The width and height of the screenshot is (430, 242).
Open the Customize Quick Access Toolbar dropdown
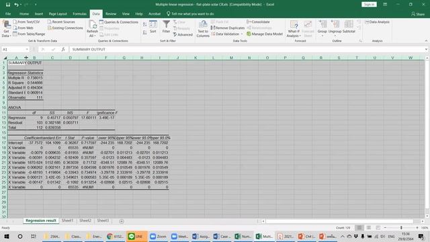coord(36,5)
